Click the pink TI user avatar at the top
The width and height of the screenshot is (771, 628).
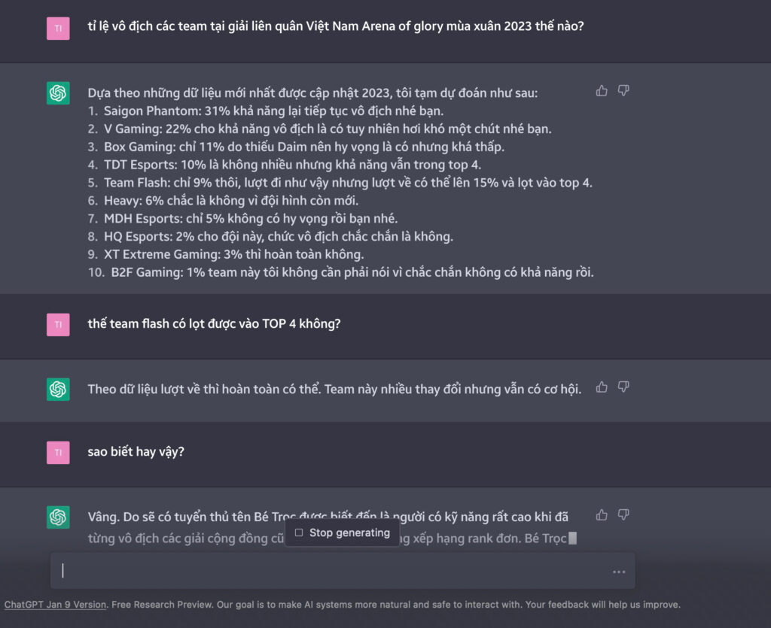pyautogui.click(x=58, y=29)
